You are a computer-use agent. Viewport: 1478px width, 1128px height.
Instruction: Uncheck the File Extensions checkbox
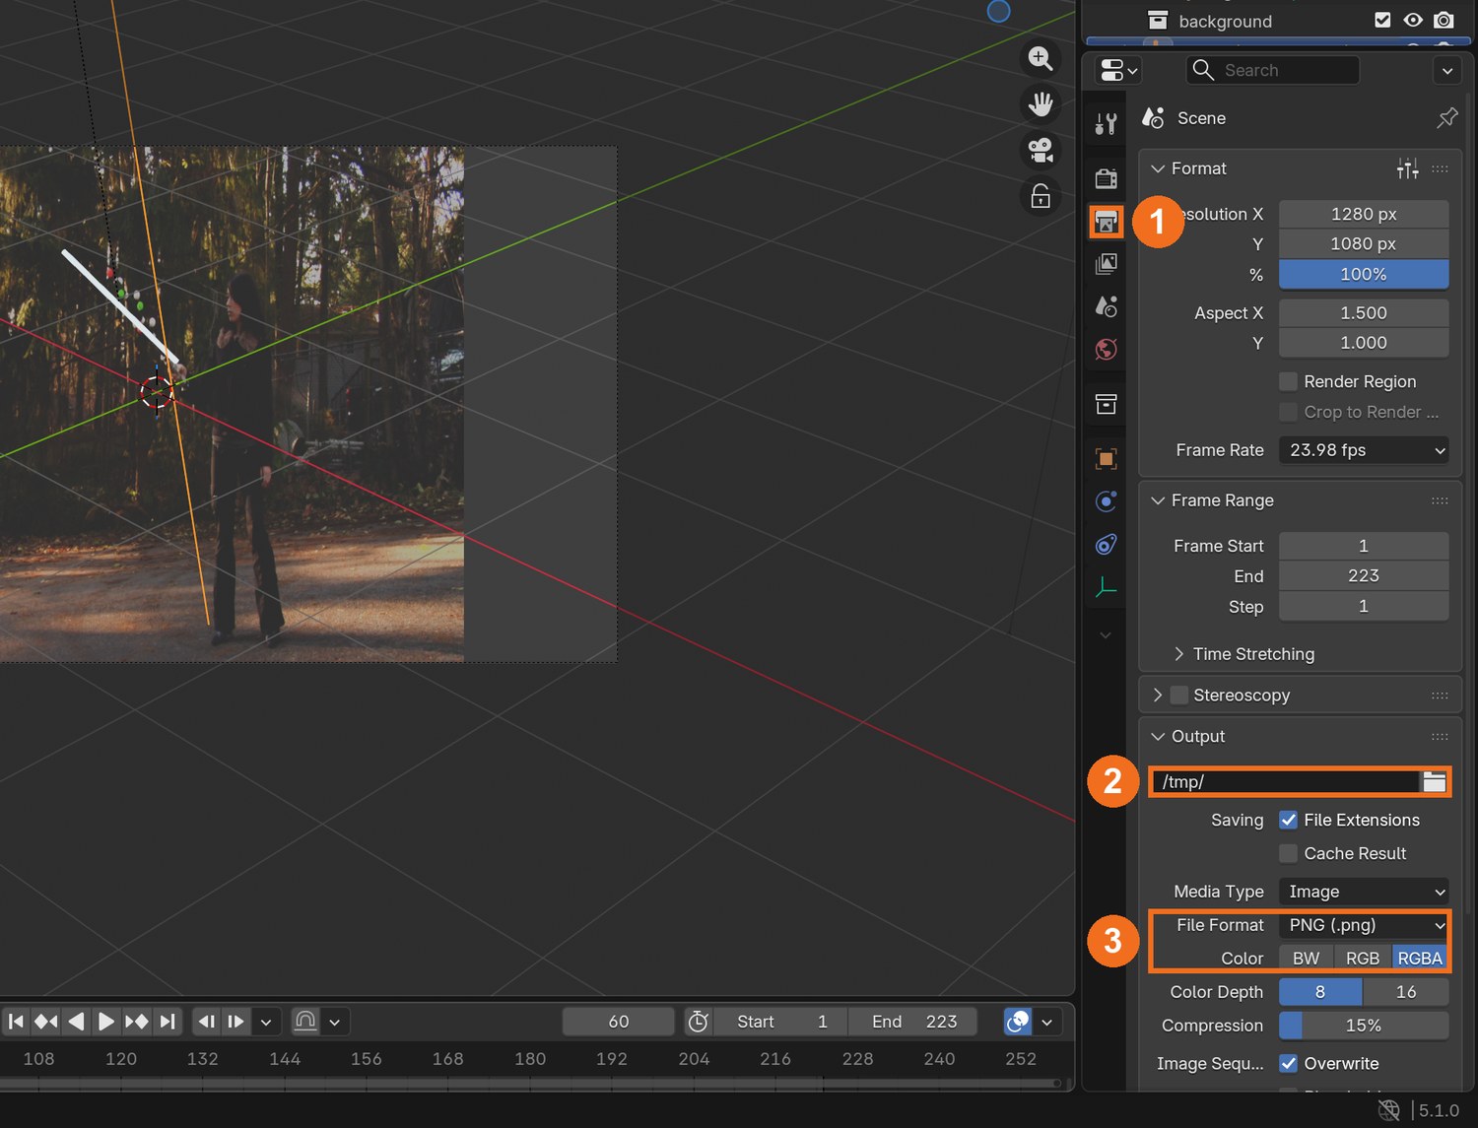[1288, 820]
